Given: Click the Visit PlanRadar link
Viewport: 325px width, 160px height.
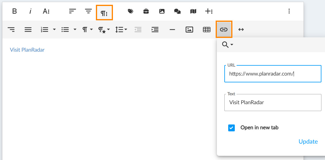Looking at the screenshot, I should [x=27, y=50].
